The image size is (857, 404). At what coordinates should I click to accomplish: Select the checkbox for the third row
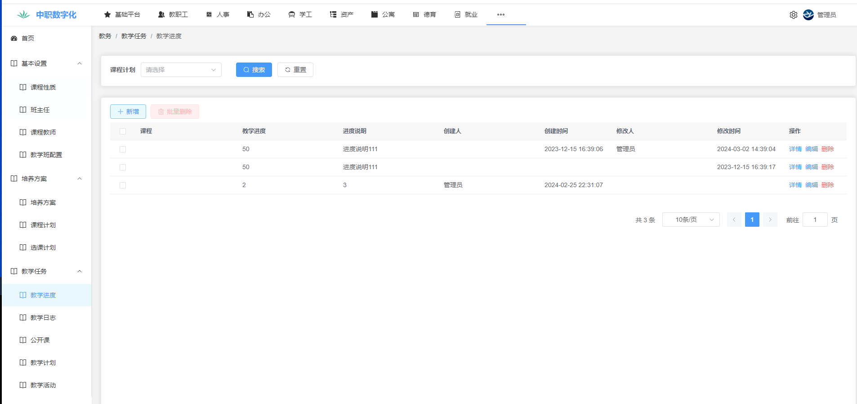123,185
